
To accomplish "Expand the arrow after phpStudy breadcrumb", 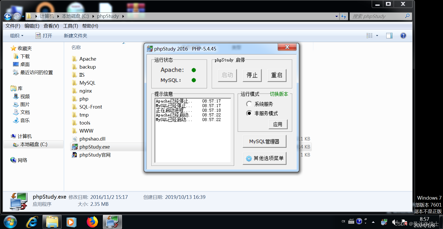I will pos(123,16).
